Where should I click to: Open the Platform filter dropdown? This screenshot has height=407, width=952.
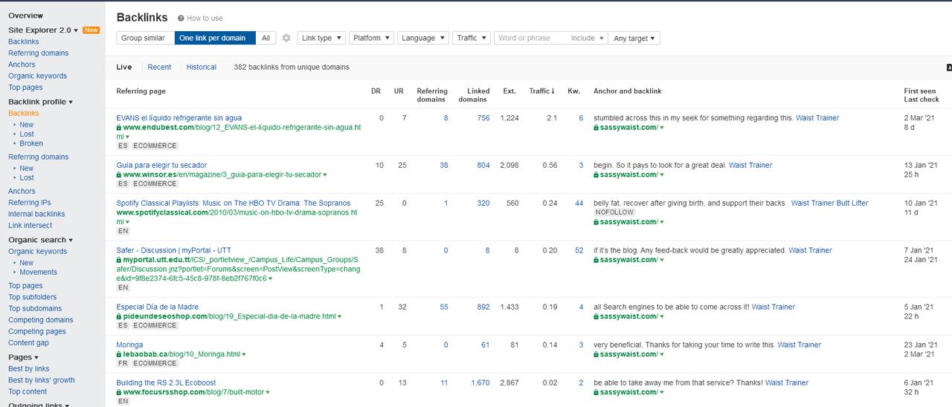371,38
